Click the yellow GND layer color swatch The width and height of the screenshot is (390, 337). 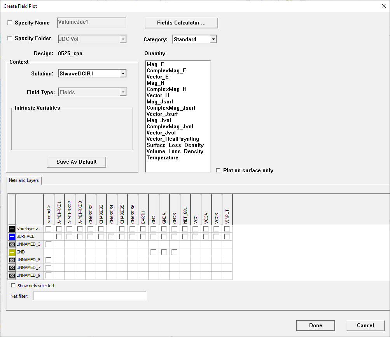pos(11,252)
